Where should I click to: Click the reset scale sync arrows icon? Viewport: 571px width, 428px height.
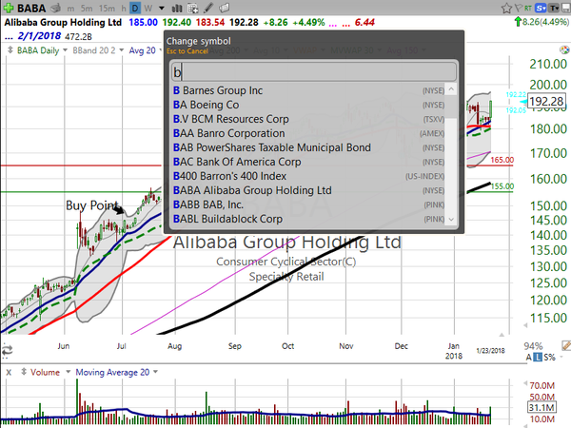pos(7,350)
